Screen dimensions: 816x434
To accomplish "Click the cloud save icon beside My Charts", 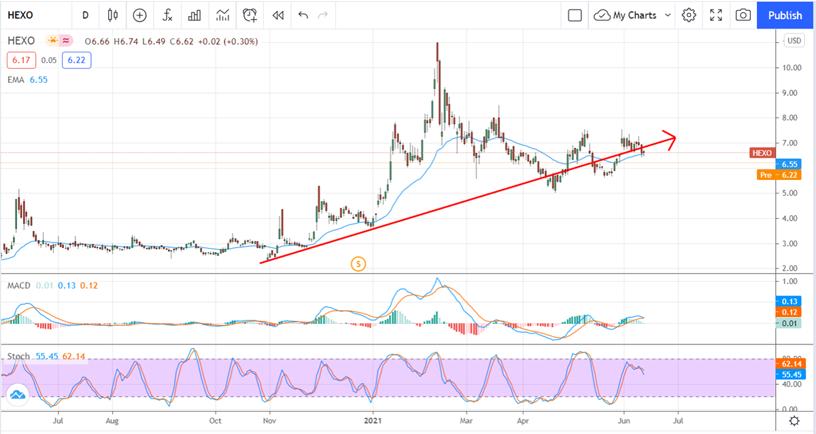I will tap(602, 15).
